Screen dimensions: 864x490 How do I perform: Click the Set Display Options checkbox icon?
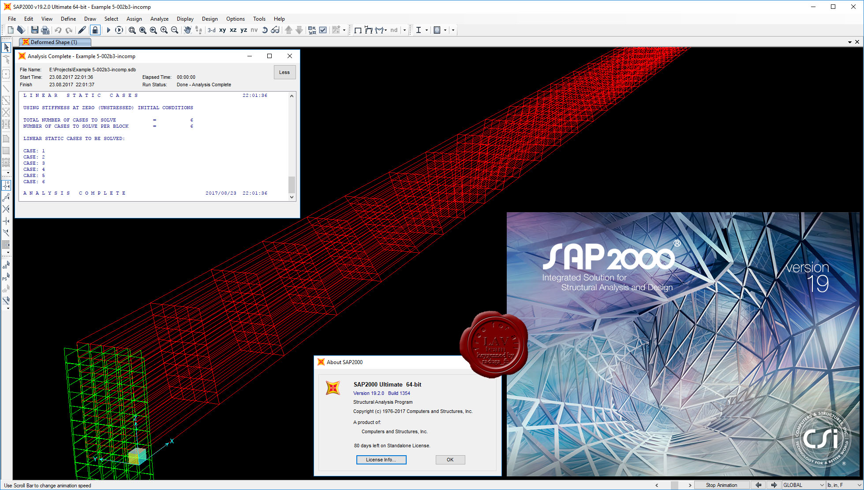[x=323, y=30]
